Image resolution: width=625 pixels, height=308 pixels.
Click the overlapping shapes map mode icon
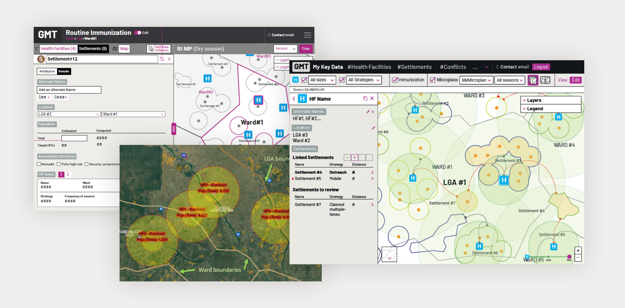point(533,80)
